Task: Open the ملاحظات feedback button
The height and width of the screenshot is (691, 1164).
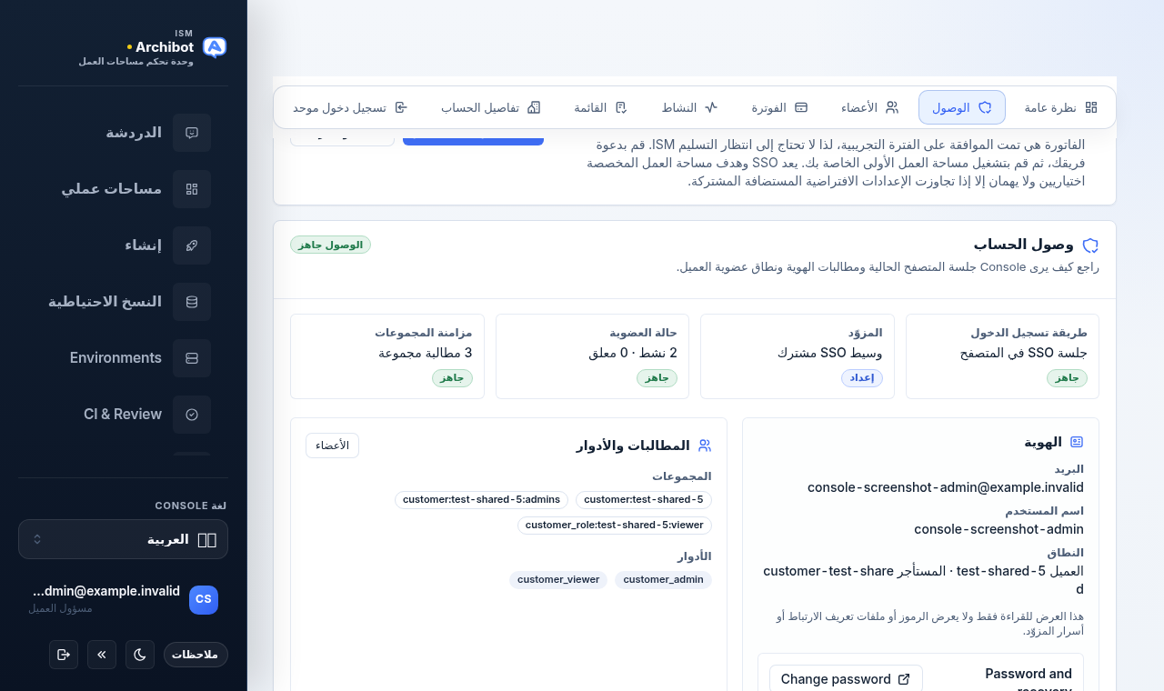Action: pos(196,655)
